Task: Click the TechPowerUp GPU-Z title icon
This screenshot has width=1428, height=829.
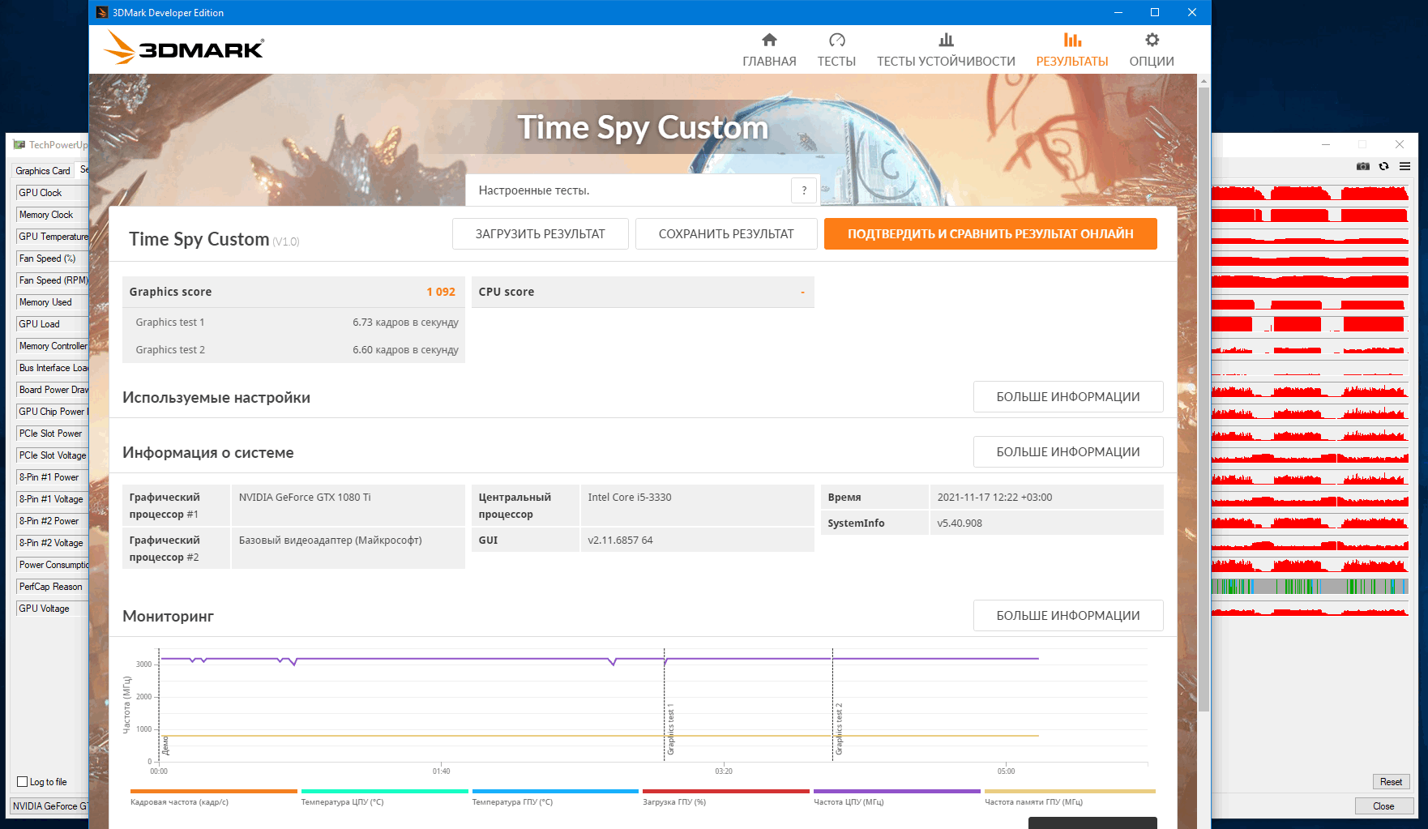Action: click(x=19, y=145)
